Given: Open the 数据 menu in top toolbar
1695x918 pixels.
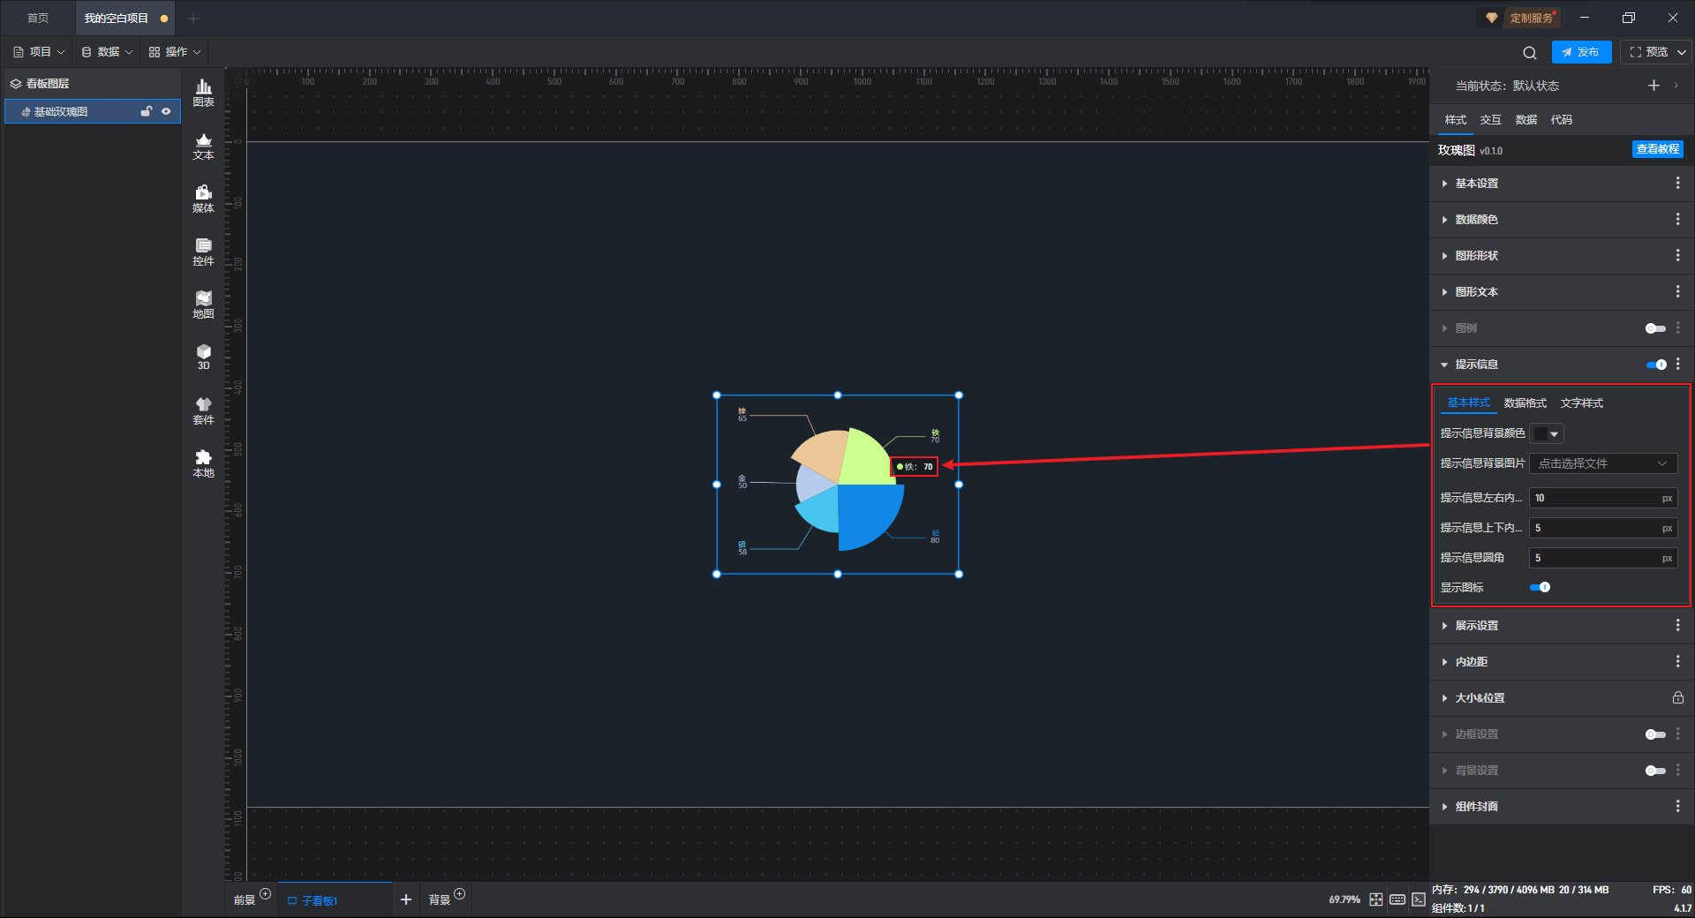Looking at the screenshot, I should (107, 52).
